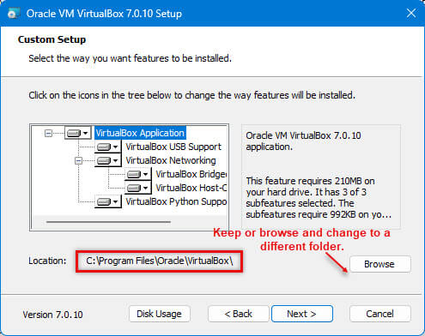Click the Next > button
425x336 pixels.
302,314
